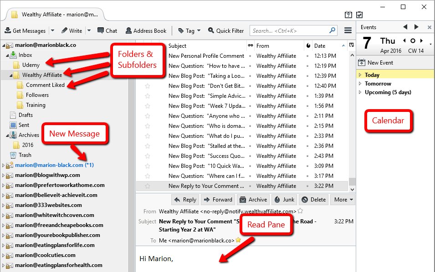The height and width of the screenshot is (272, 435).
Task: Star the "Don't Get Bit" blog post message
Action: pyautogui.click(x=147, y=86)
